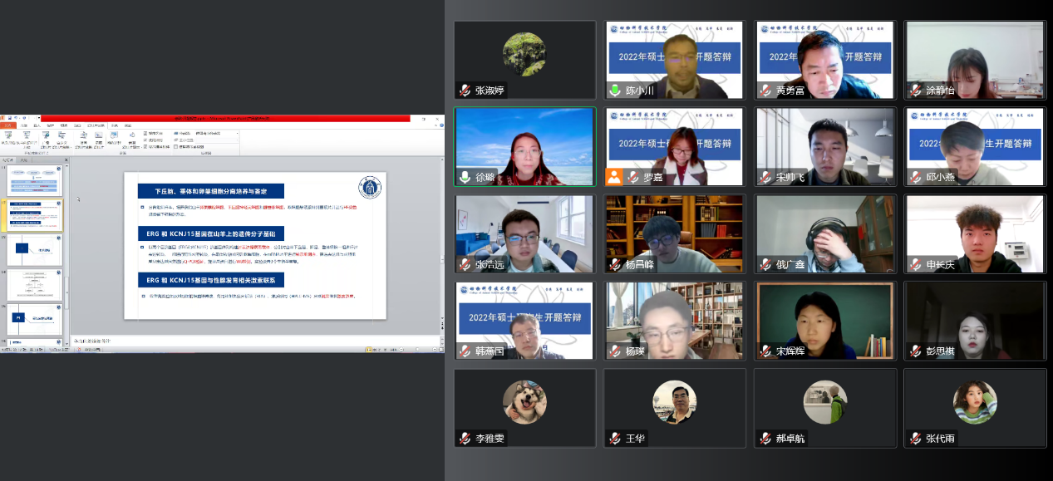Toggle the Use Timings checkbox
This screenshot has height=481, width=1053.
[x=146, y=140]
